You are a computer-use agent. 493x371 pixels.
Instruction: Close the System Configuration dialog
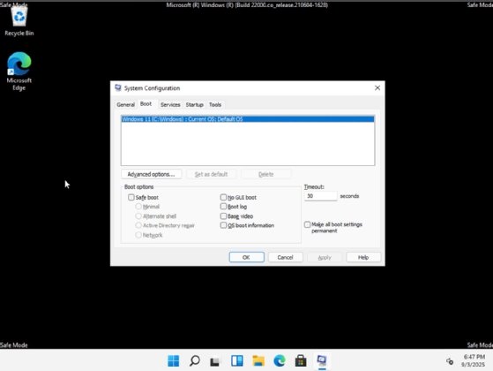point(377,87)
